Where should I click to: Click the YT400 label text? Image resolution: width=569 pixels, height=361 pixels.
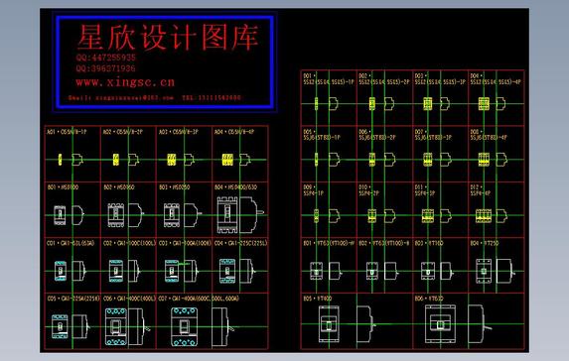(318, 299)
